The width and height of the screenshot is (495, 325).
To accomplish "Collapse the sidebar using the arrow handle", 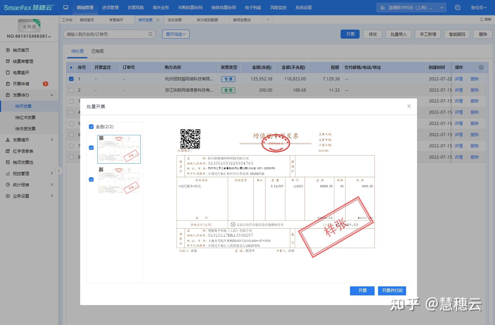I will point(59,171).
